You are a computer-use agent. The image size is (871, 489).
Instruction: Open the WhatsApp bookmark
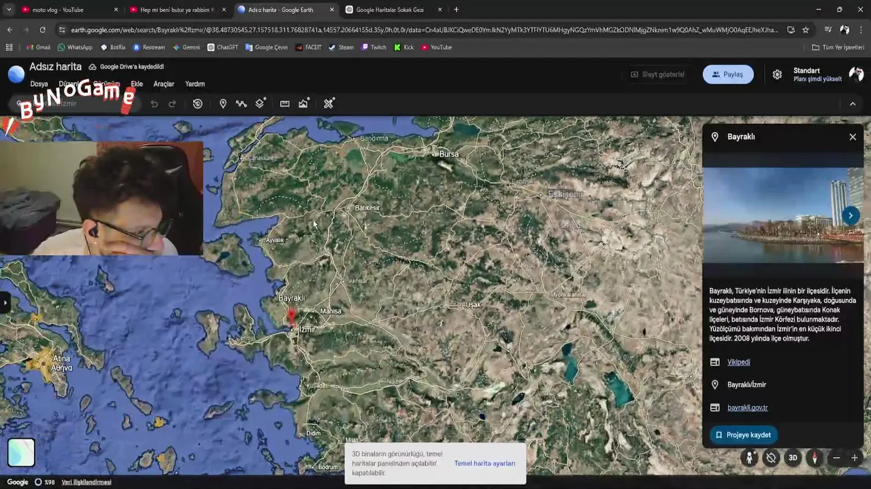click(x=75, y=48)
